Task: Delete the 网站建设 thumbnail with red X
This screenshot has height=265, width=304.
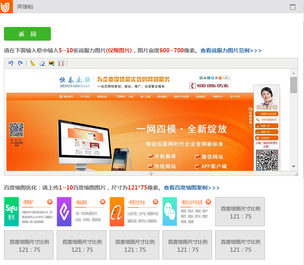Action: coord(103,202)
